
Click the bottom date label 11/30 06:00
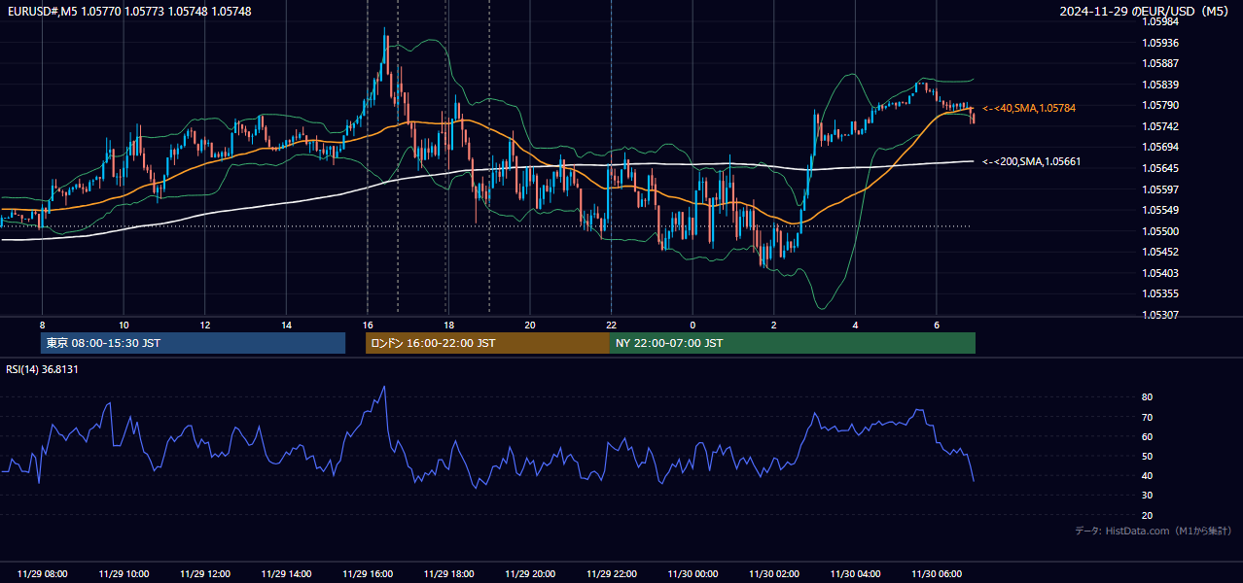coord(937,574)
